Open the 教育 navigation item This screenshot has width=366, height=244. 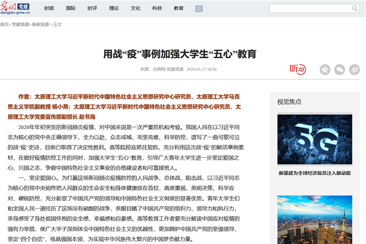click(x=178, y=9)
